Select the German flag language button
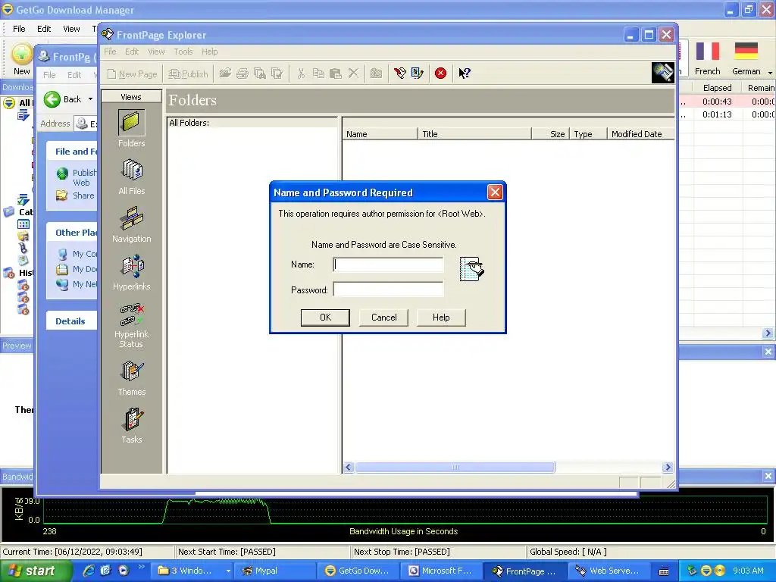 point(746,59)
